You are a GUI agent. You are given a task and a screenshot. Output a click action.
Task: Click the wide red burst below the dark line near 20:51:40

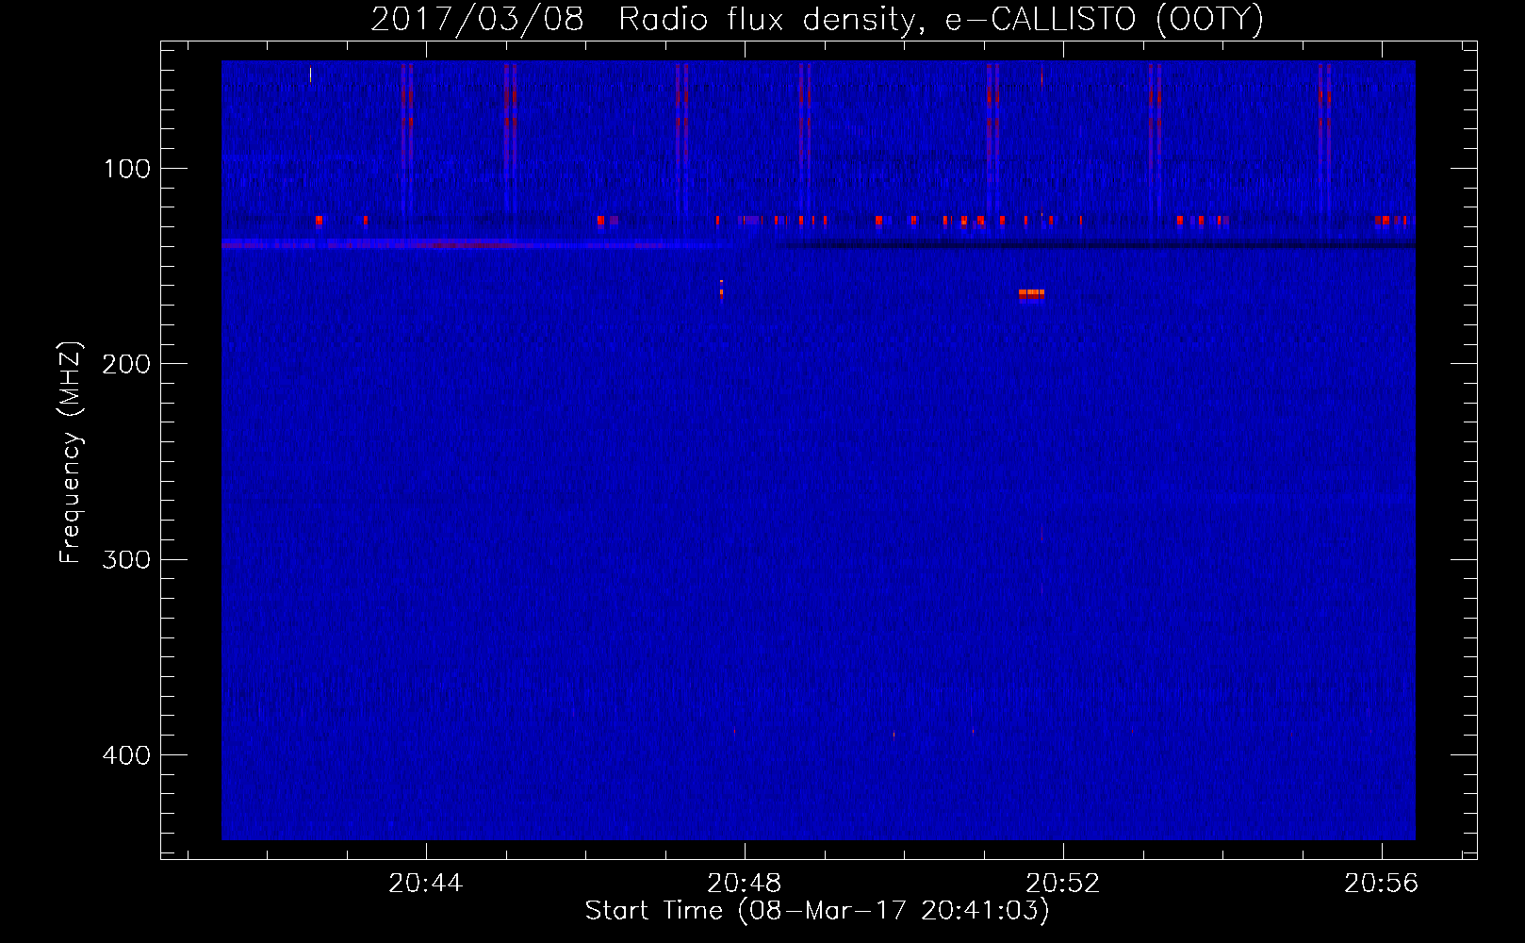click(1031, 294)
